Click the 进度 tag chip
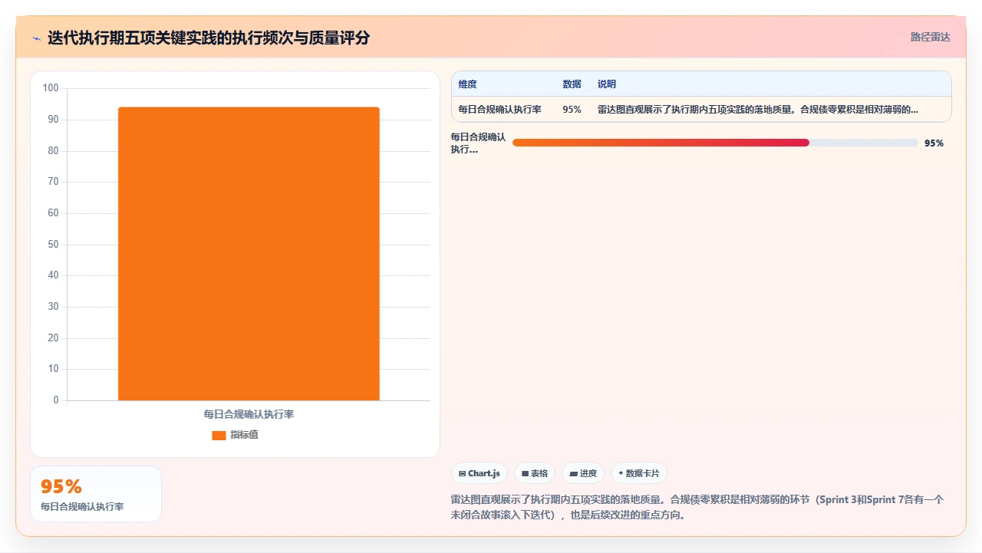This screenshot has height=553, width=982. 583,473
